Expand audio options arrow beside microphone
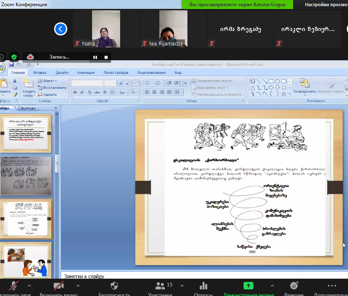This screenshot has width=348, height=296. click(29, 286)
